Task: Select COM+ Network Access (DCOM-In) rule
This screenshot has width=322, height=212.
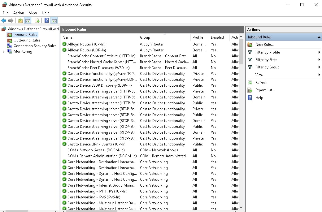Action: point(150,150)
